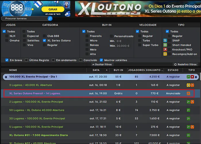
Task: Sort tournaments by Buy-in column
Action: click(118, 70)
